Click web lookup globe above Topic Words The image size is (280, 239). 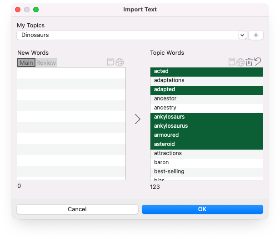tap(240, 62)
